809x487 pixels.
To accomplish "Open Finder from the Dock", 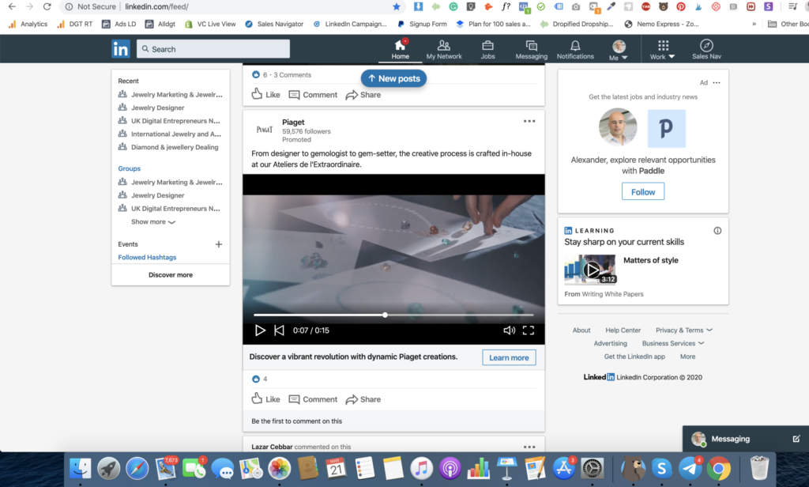I will tap(80, 468).
